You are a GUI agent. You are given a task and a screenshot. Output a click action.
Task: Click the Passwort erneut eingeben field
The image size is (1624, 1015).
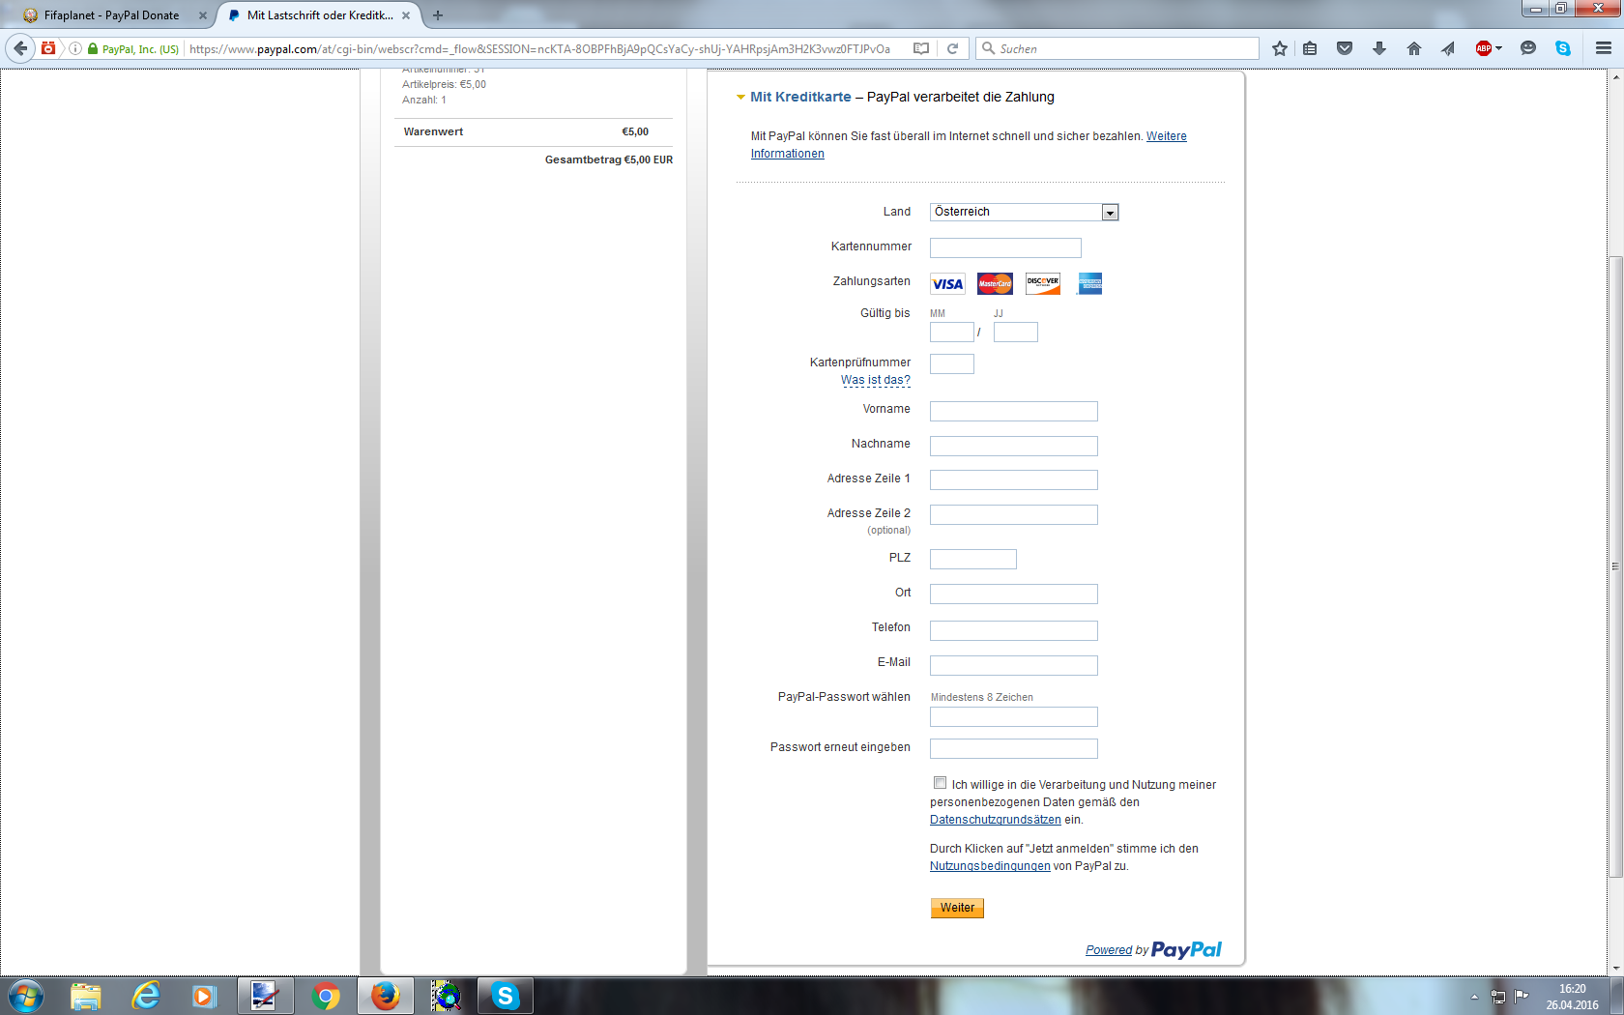pyautogui.click(x=1014, y=748)
